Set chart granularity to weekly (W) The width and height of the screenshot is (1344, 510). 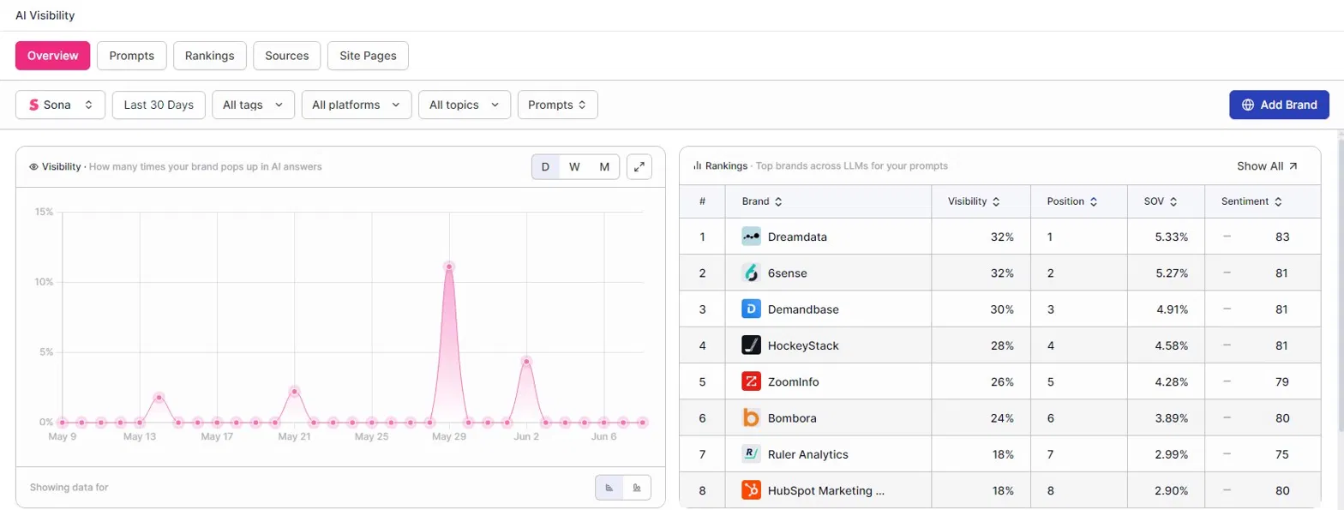574,167
